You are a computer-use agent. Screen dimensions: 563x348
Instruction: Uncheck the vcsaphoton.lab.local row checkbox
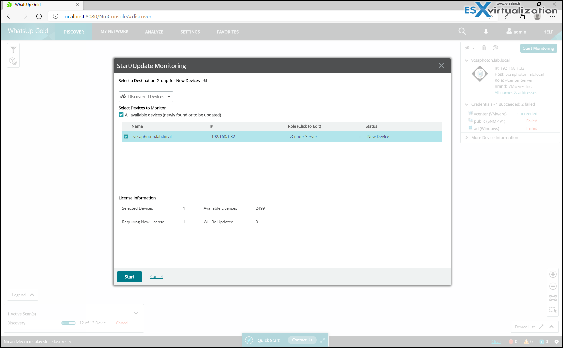pos(126,137)
